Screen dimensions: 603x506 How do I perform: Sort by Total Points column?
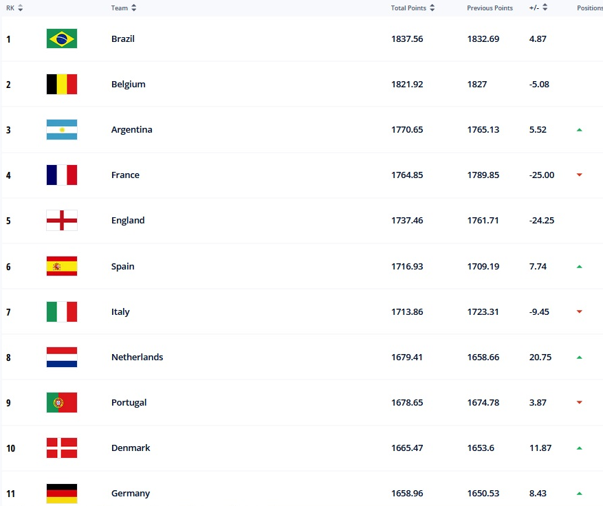pos(413,8)
